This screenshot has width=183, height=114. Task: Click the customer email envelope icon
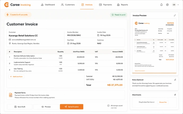[10, 40]
